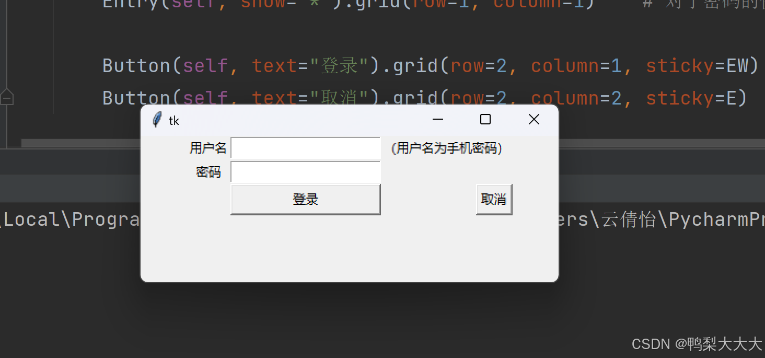Click the 取消 Button code line in PyCharm
Viewport: 765px width, 358px height.
[424, 98]
